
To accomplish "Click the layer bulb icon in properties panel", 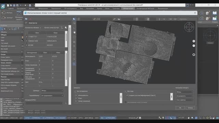I will click(x=23, y=37).
